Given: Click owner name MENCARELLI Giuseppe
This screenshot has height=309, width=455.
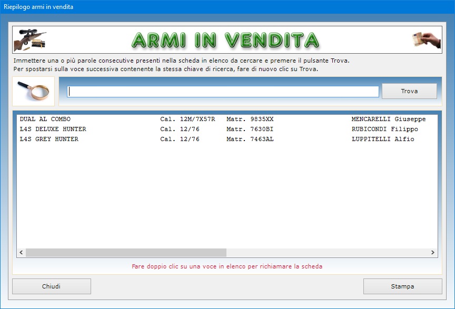Looking at the screenshot, I should (x=389, y=119).
